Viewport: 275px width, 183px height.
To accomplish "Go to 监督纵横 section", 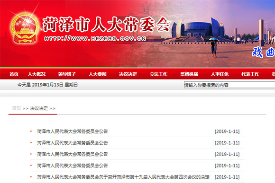I will click(189, 74).
